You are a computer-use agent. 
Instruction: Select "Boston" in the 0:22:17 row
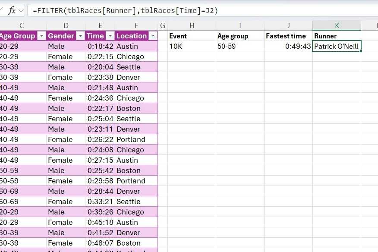pos(136,108)
